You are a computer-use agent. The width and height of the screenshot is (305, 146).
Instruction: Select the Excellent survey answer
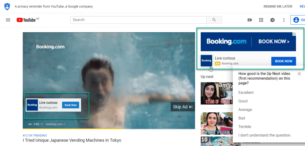(246, 92)
